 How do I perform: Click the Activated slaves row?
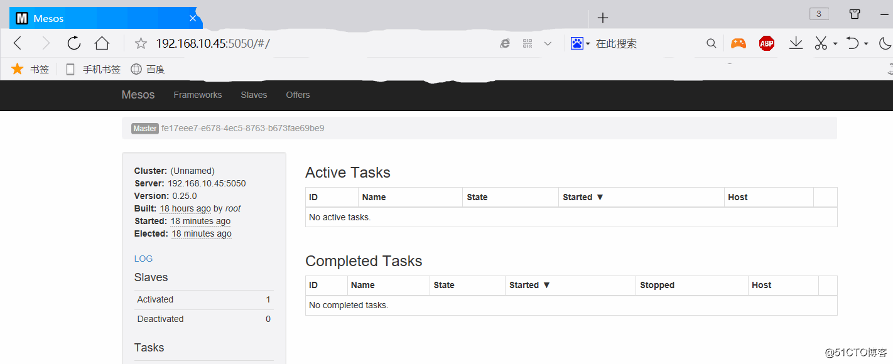point(204,299)
